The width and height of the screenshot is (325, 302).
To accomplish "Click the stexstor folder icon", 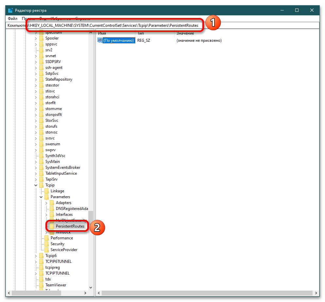I will 42,85.
